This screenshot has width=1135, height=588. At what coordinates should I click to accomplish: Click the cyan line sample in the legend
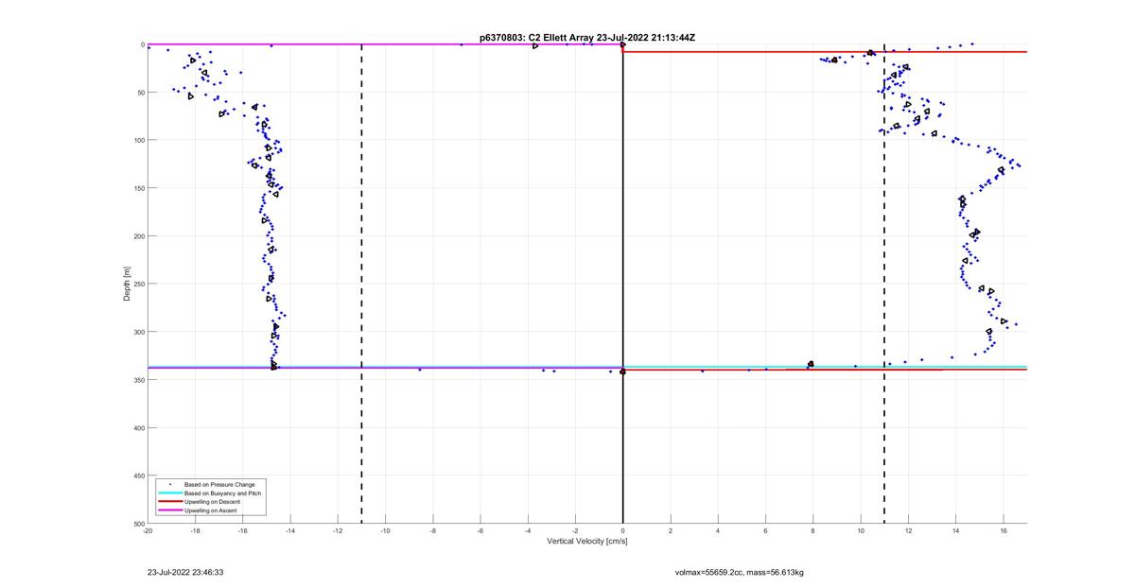(169, 493)
